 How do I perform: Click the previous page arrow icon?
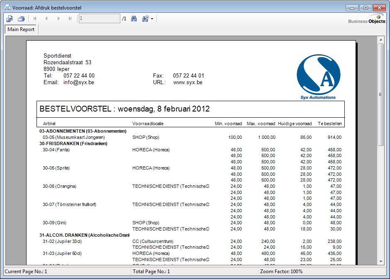pyautogui.click(x=46, y=18)
